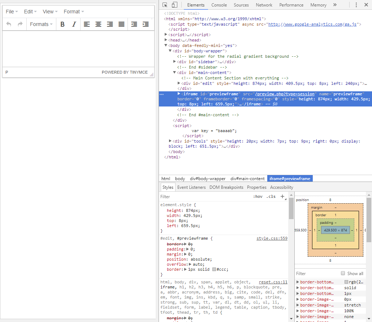Click the undo arrow in TinyMCE
Screen dimensions: 372x322
(x=8, y=24)
